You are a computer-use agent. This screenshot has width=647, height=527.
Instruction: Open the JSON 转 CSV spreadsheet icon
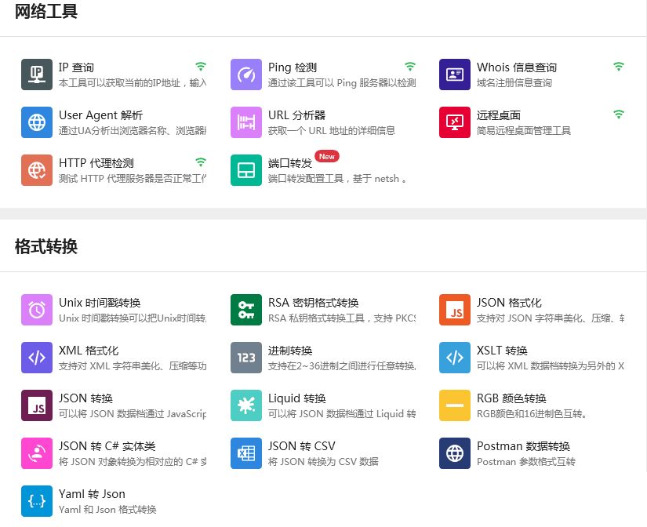tap(246, 453)
